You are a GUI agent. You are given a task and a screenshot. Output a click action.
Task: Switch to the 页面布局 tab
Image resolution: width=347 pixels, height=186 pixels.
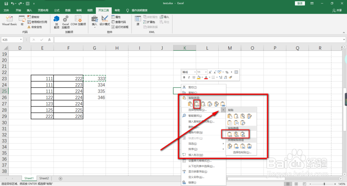tap(43, 10)
